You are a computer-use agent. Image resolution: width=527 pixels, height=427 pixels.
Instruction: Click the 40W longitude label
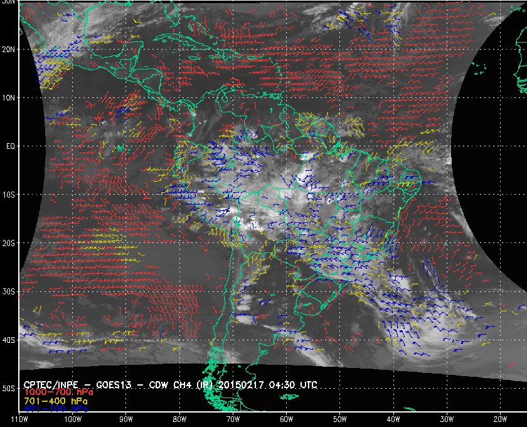(393, 419)
